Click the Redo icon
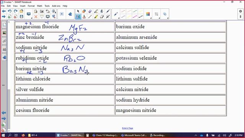Image resolution: width=245 pixels, height=138 pixels. click(x=15, y=11)
